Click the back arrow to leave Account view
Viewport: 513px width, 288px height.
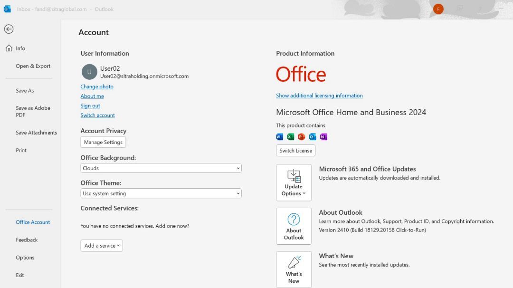[9, 29]
